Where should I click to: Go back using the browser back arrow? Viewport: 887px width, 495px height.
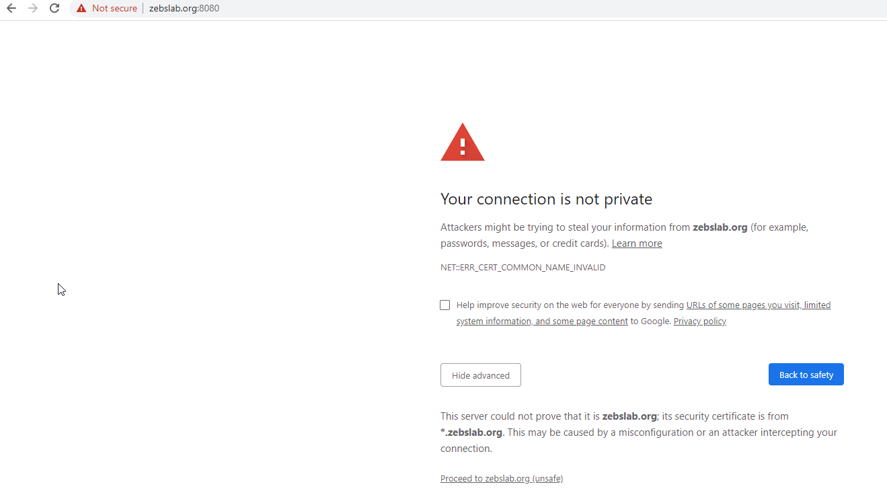pos(11,8)
